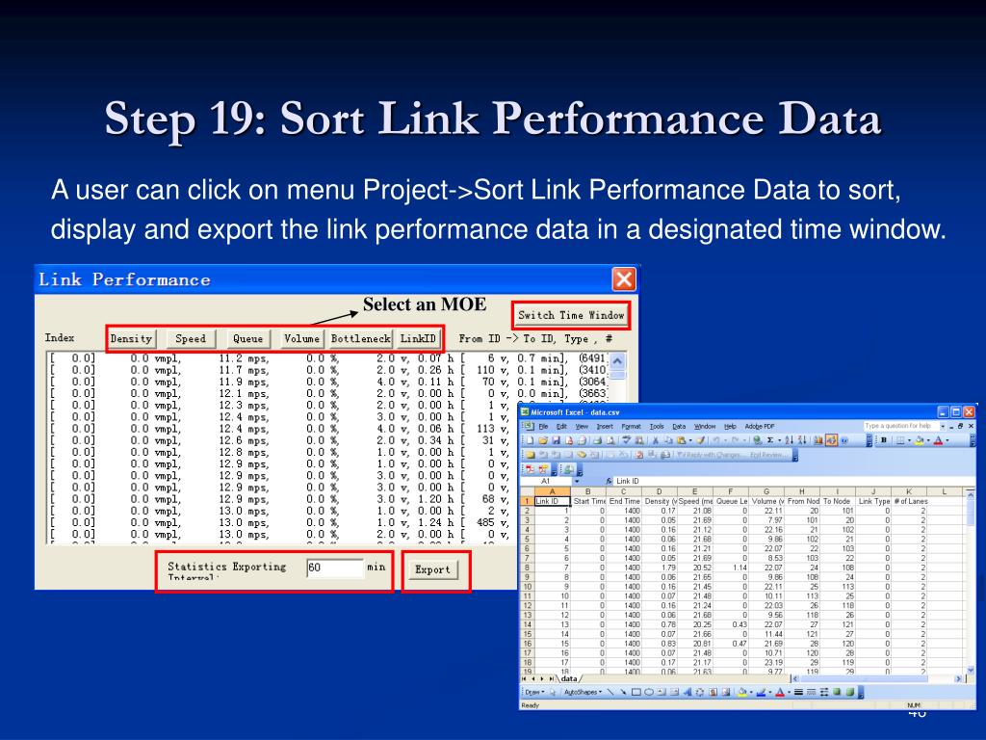This screenshot has height=740, width=986.
Task: Select Excel column G header
Action: [x=765, y=491]
